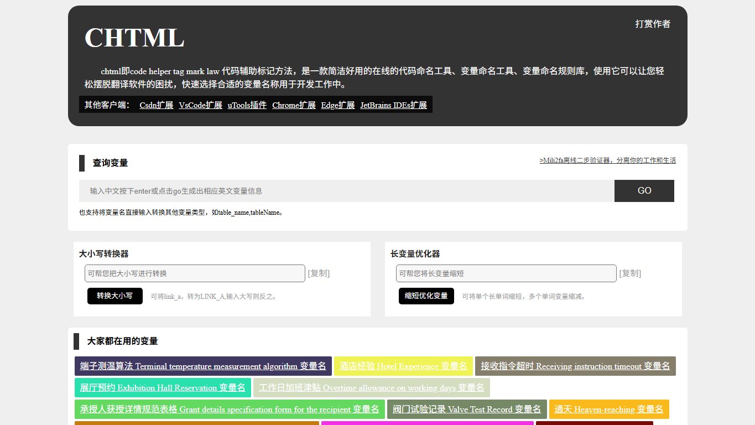Image resolution: width=755 pixels, height=425 pixels.
Task: Open the 打赏作者 link
Action: tap(653, 24)
